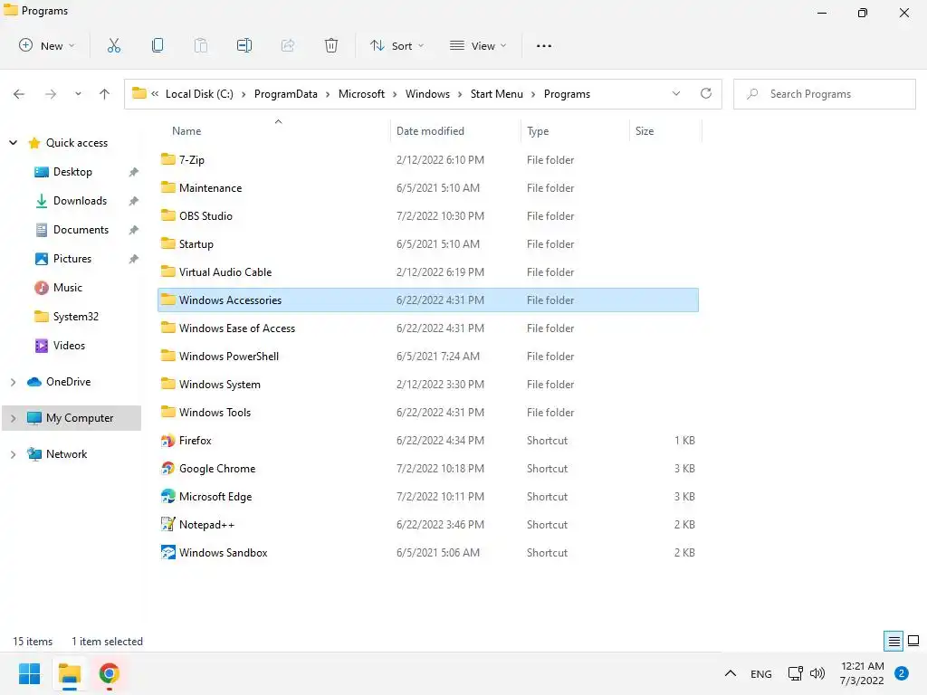Go up one folder level arrow
Viewport: 927px width, 695px height.
point(105,94)
